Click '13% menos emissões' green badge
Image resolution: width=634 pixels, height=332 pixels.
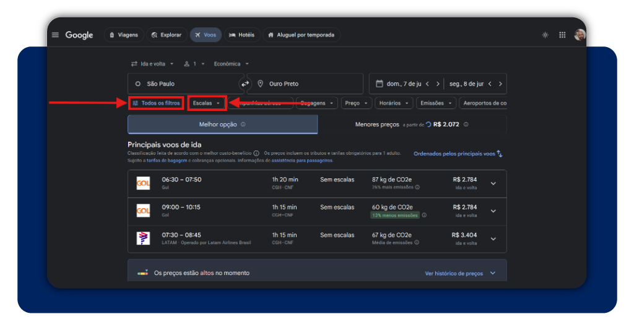[394, 215]
